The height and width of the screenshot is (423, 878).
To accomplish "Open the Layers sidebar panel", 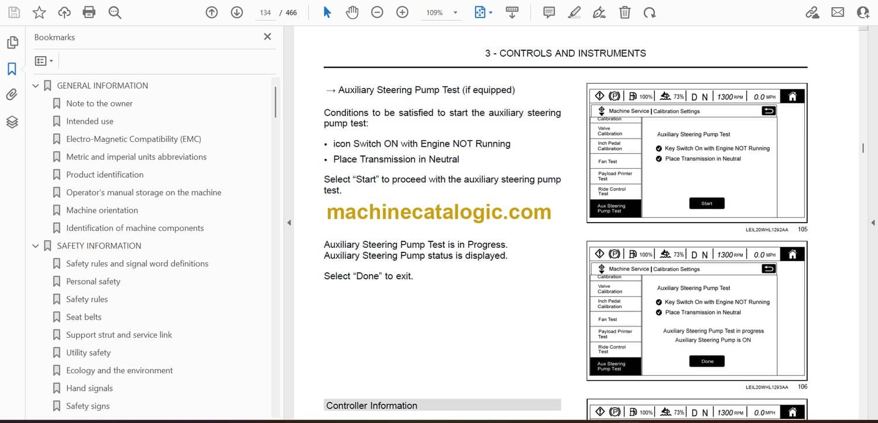I will (x=12, y=122).
